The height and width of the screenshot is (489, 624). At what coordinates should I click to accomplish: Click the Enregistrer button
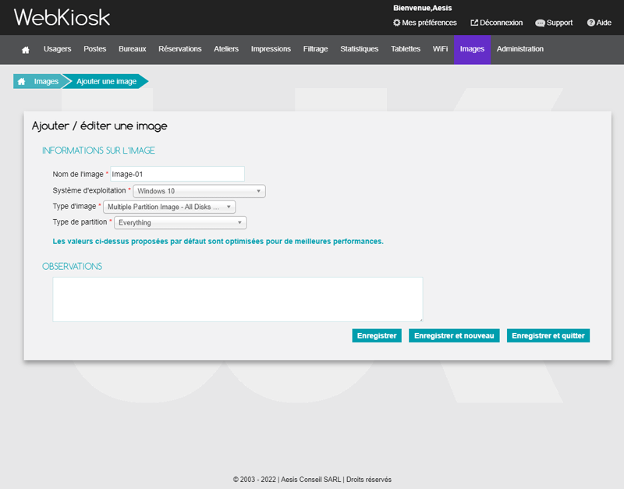[377, 335]
